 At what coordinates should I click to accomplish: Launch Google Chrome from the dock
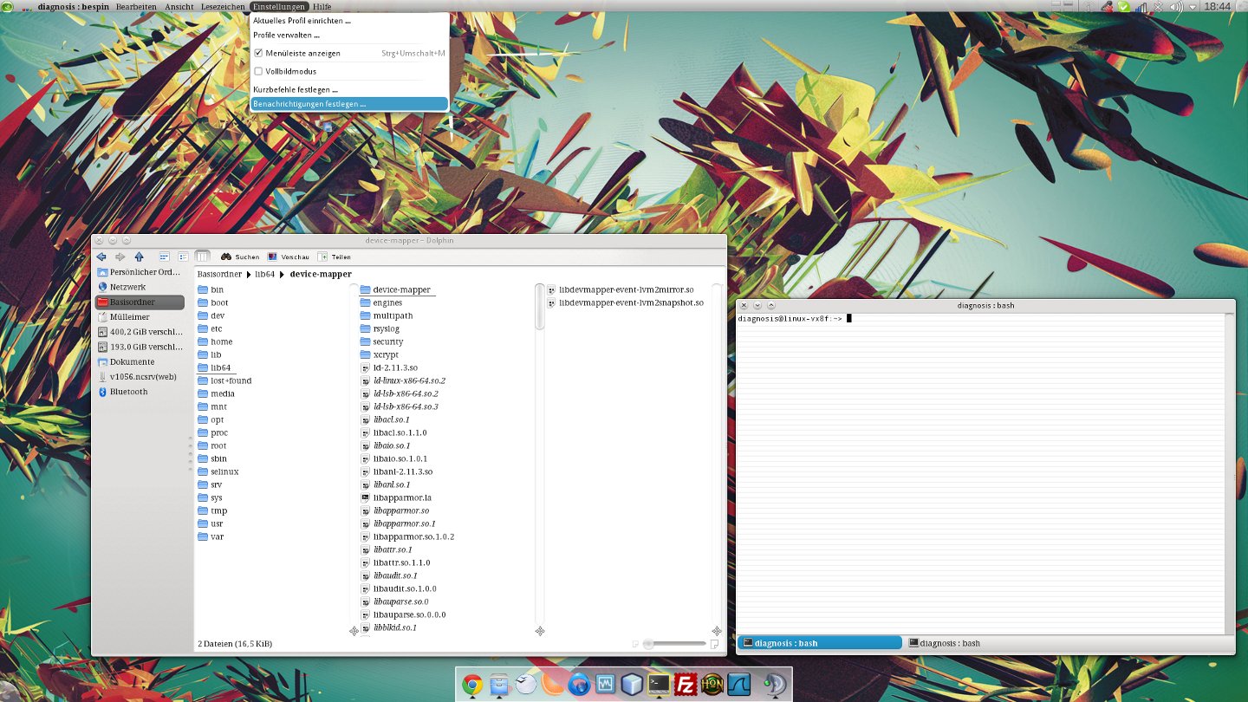(x=472, y=685)
